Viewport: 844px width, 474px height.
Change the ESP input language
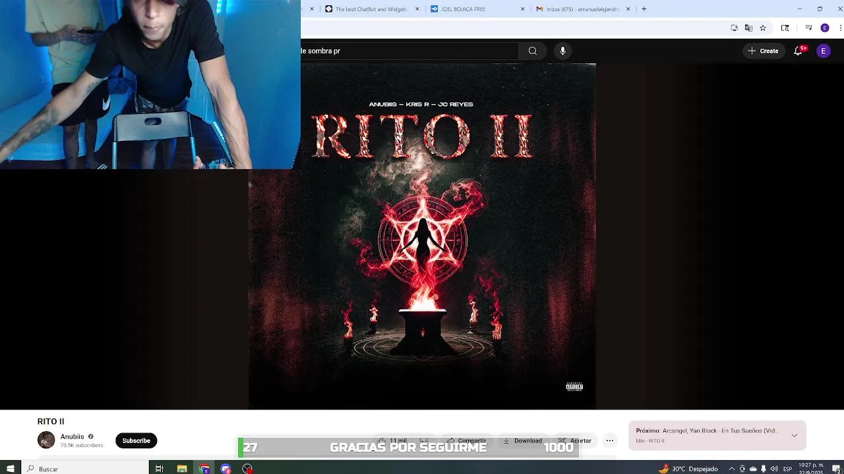click(787, 469)
